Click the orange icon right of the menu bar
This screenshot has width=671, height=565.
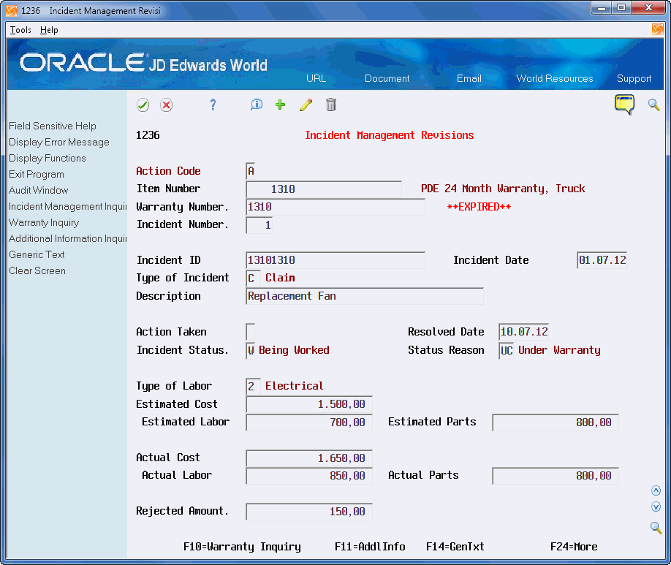[x=657, y=29]
